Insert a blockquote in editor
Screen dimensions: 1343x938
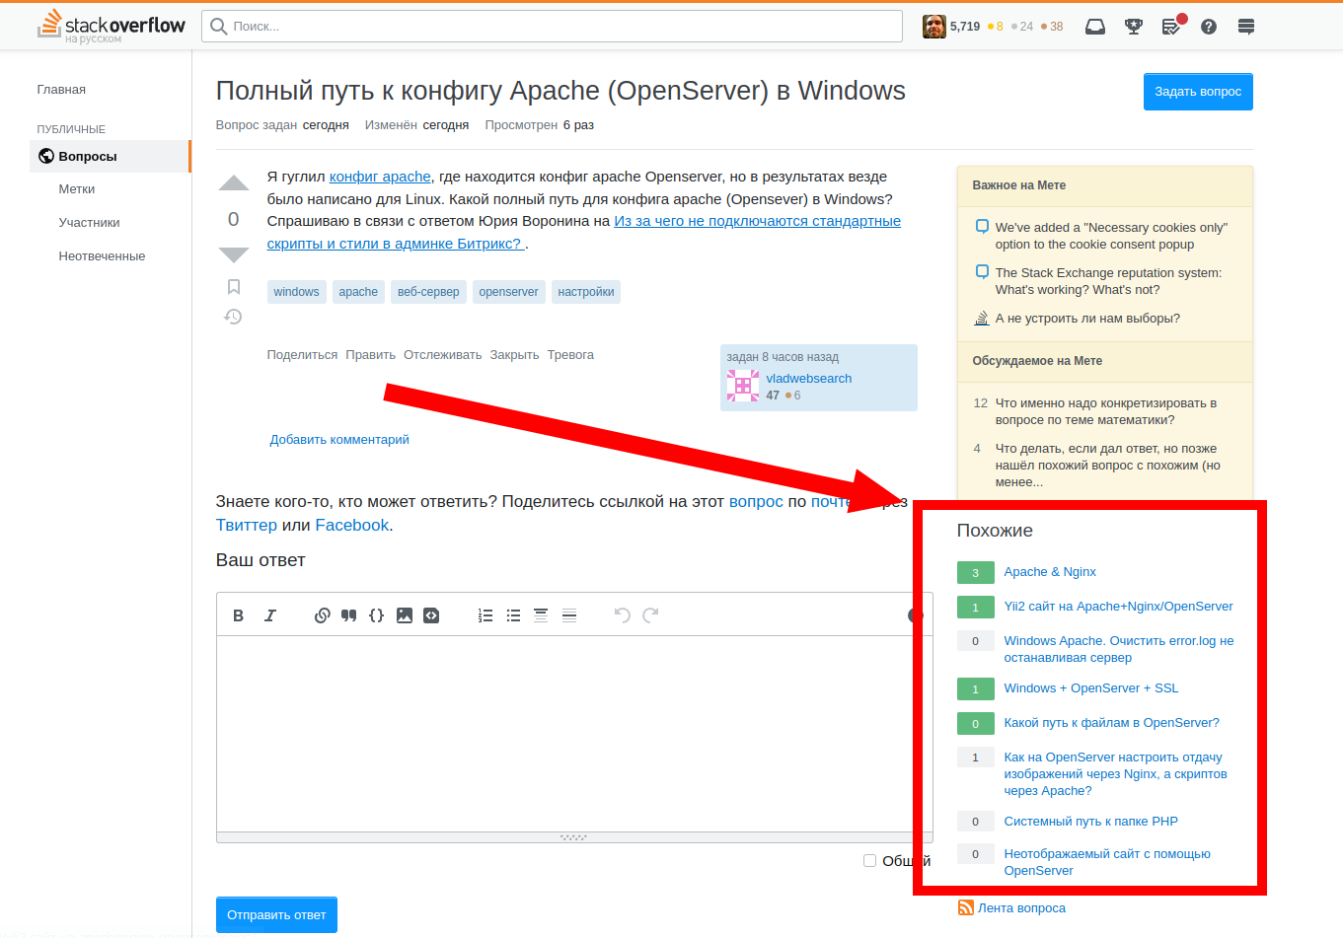[x=349, y=615]
